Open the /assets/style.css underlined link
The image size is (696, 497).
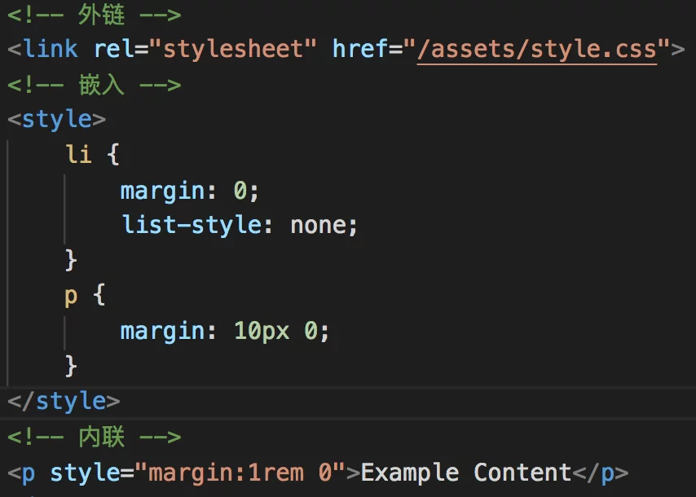pyautogui.click(x=537, y=49)
